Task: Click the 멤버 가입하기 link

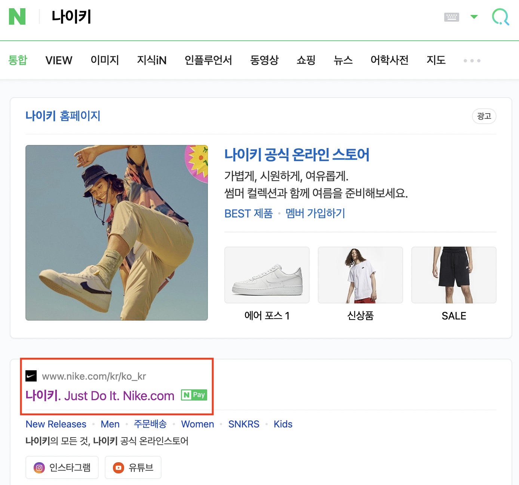Action: click(315, 213)
